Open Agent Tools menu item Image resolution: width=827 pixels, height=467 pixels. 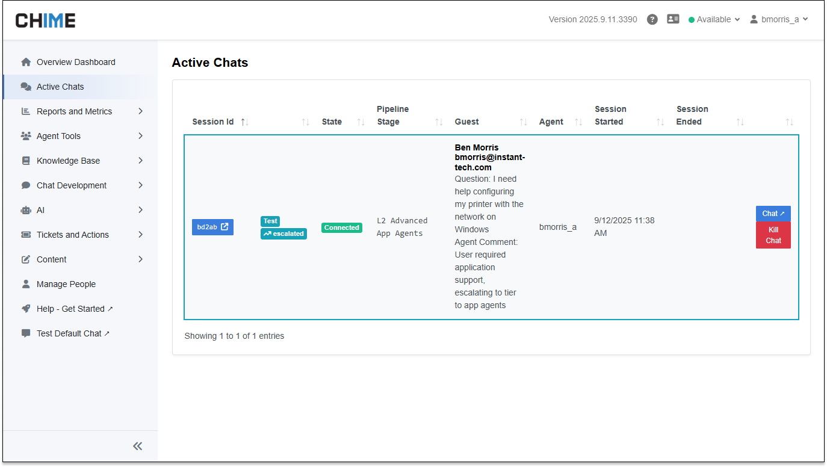click(81, 136)
